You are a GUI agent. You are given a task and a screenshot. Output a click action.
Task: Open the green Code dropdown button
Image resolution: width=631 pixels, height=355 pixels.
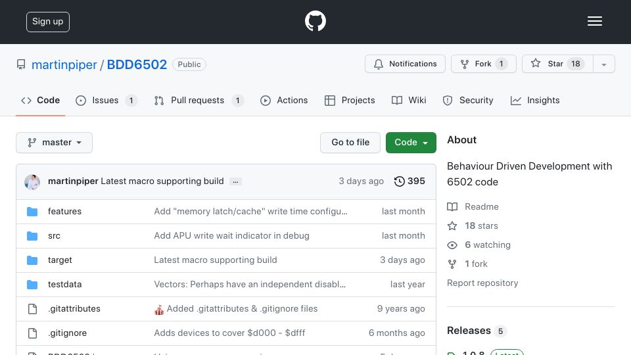point(411,143)
